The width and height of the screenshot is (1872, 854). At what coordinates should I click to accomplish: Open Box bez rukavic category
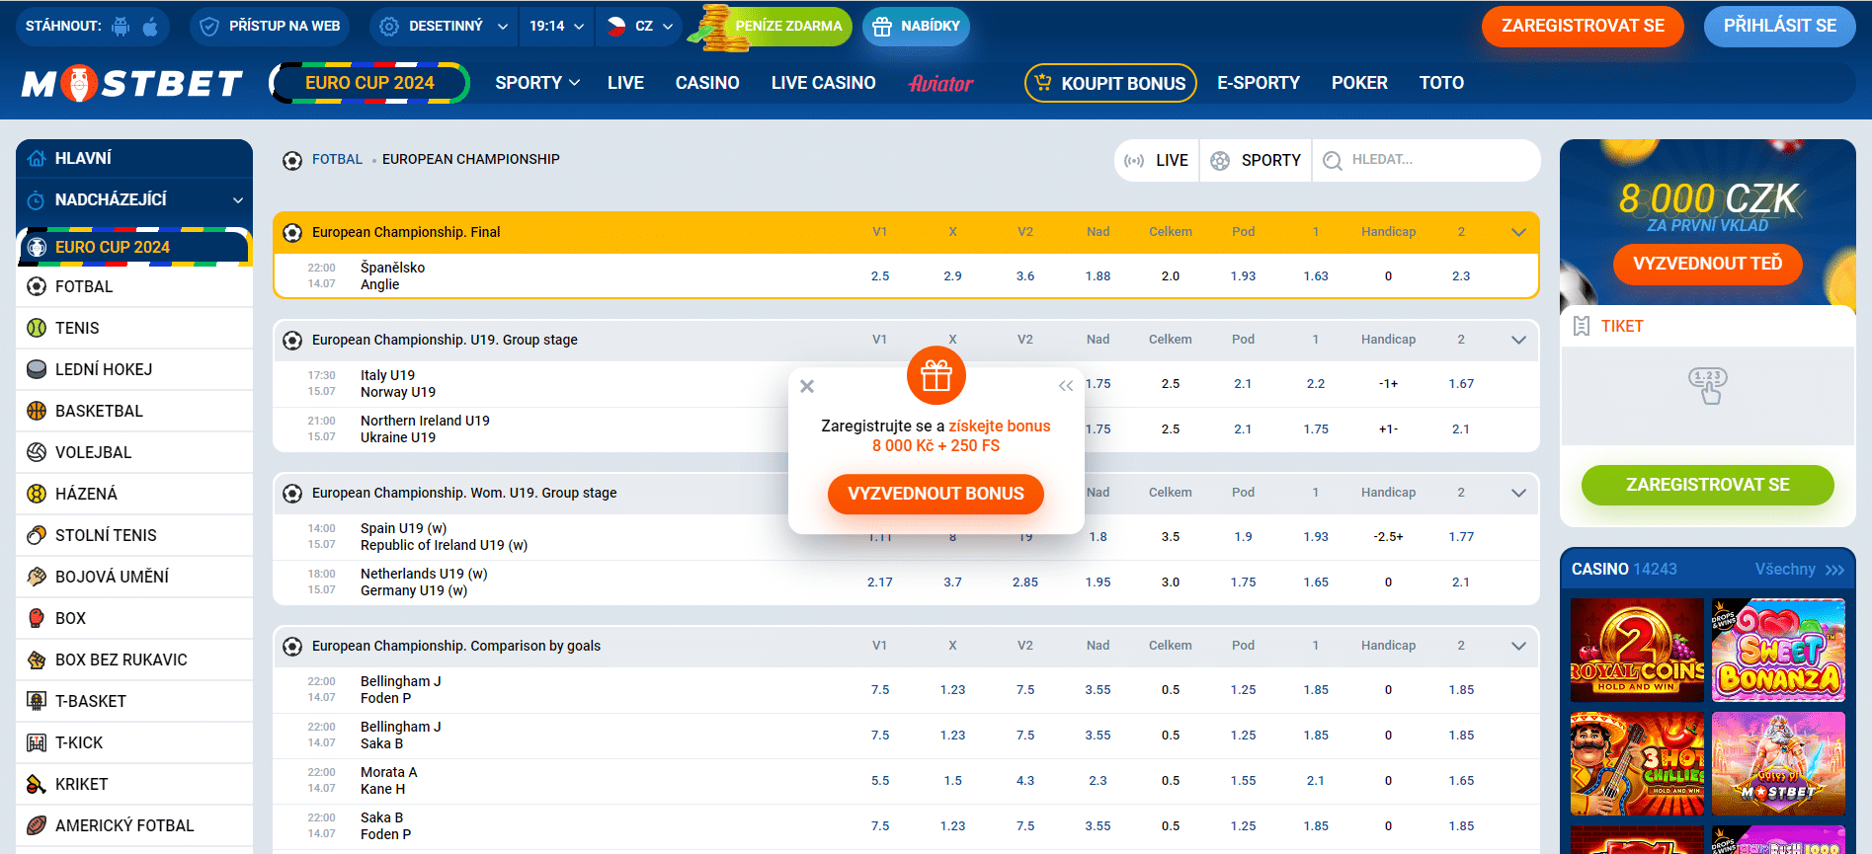[x=133, y=660]
